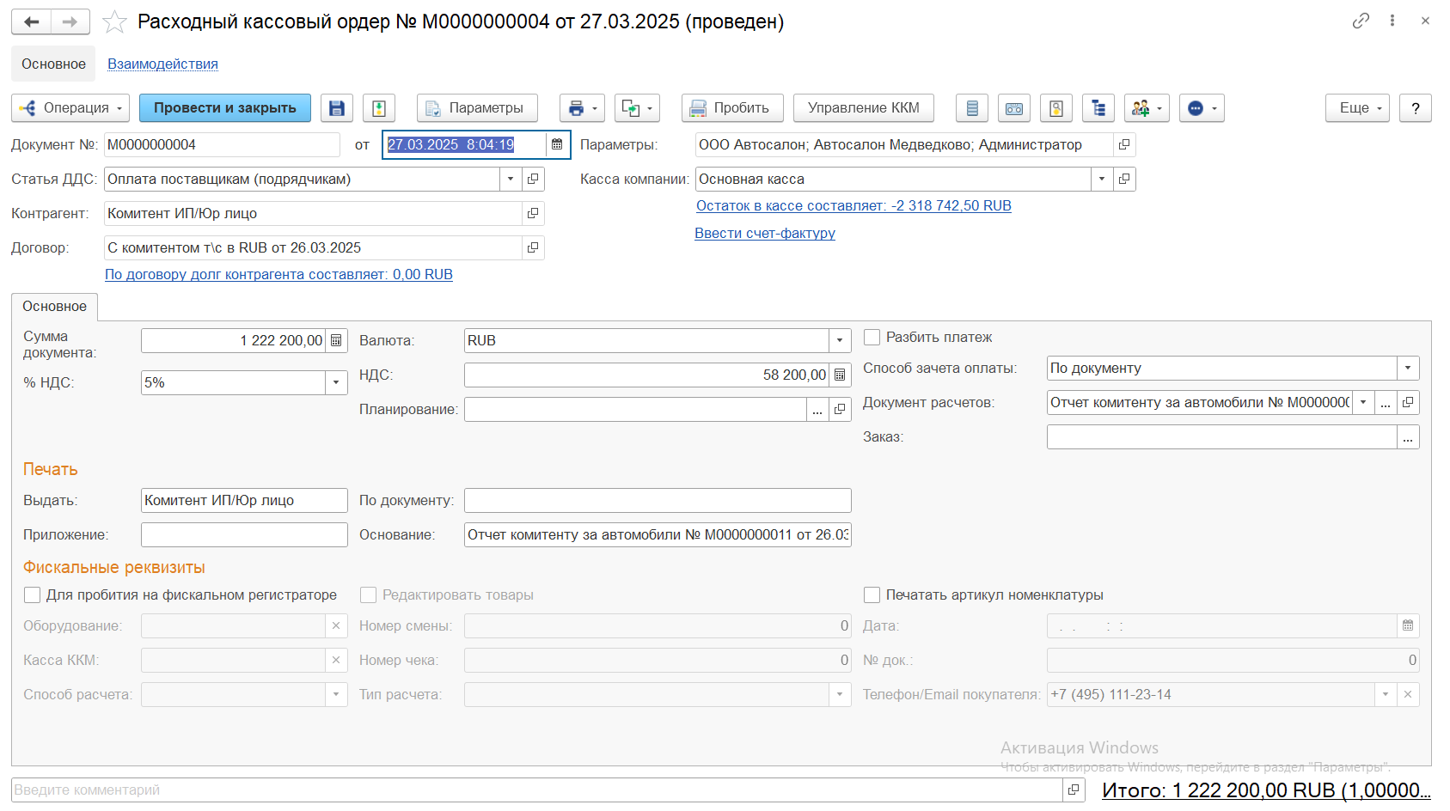1450x811 pixels.
Task: Click Ввести счет-фактуру link
Action: tap(765, 233)
